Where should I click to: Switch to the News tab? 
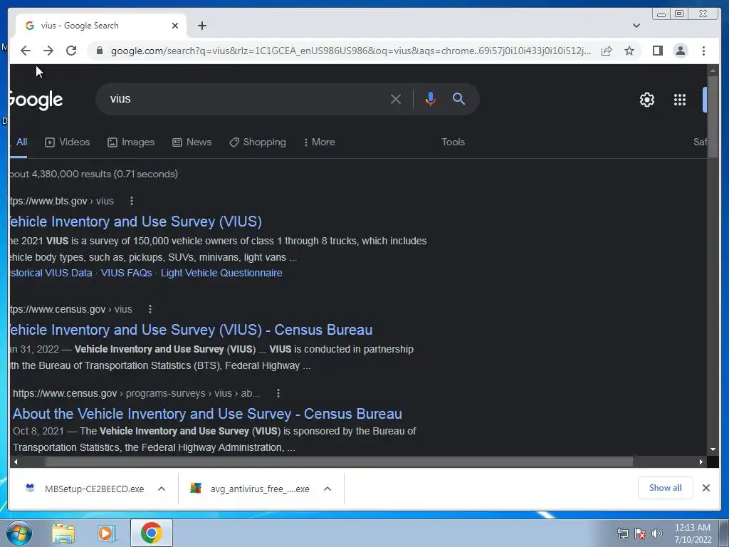(x=192, y=142)
